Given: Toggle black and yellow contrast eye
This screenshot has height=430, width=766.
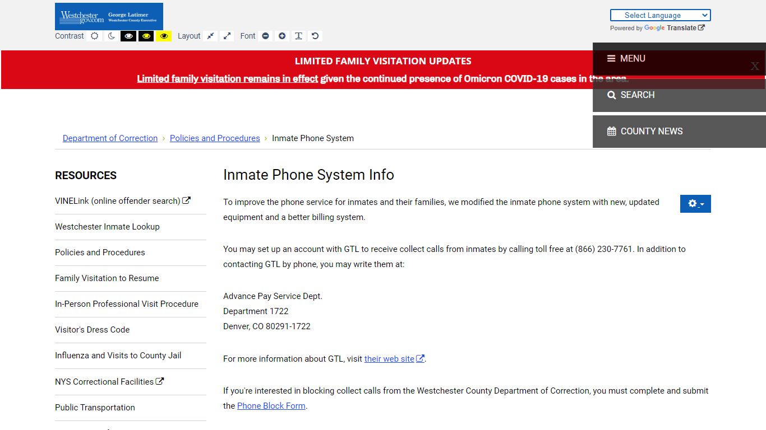Looking at the screenshot, I should pos(146,36).
